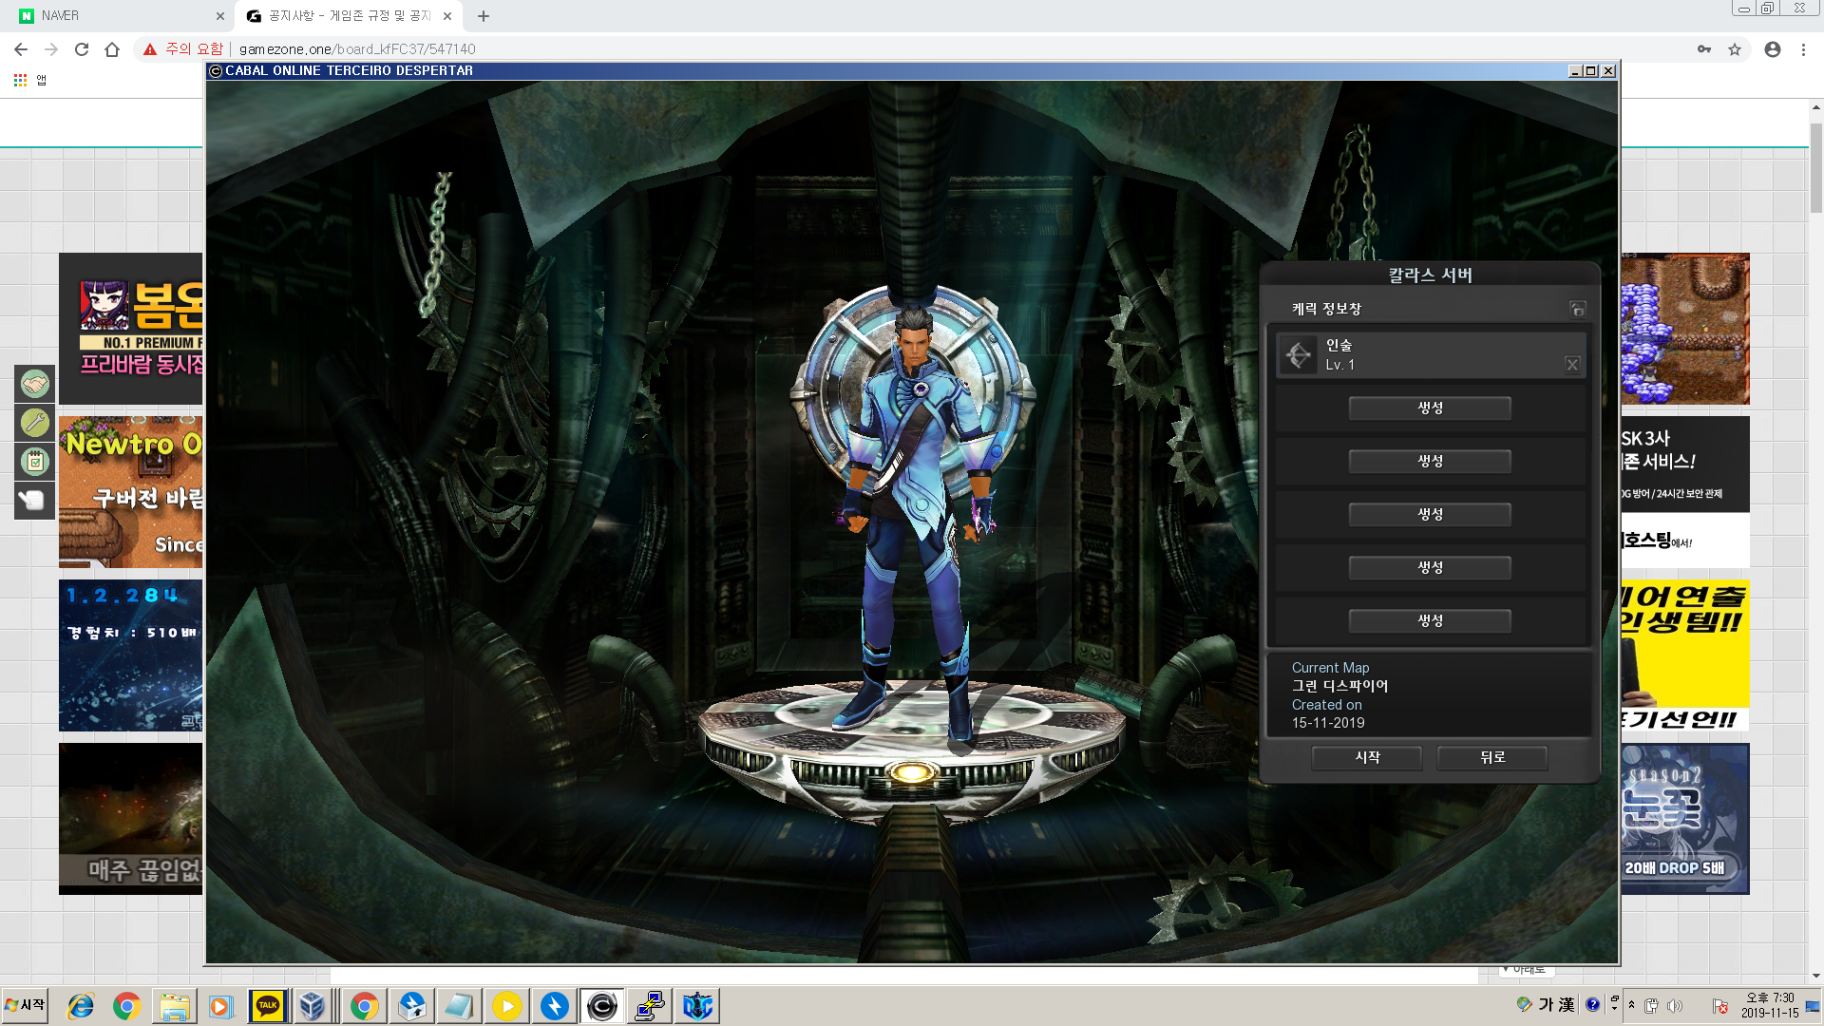Click the first 생성 create slot button
The image size is (1824, 1026).
(x=1429, y=408)
